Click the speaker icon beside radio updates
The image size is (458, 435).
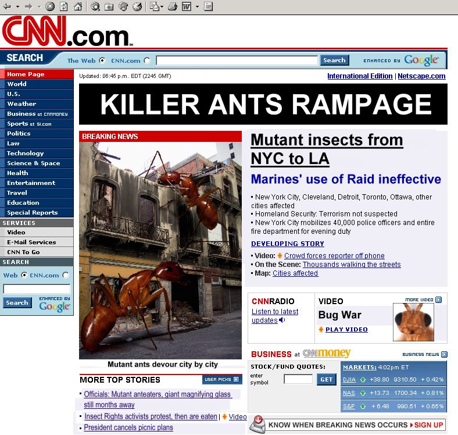(282, 320)
